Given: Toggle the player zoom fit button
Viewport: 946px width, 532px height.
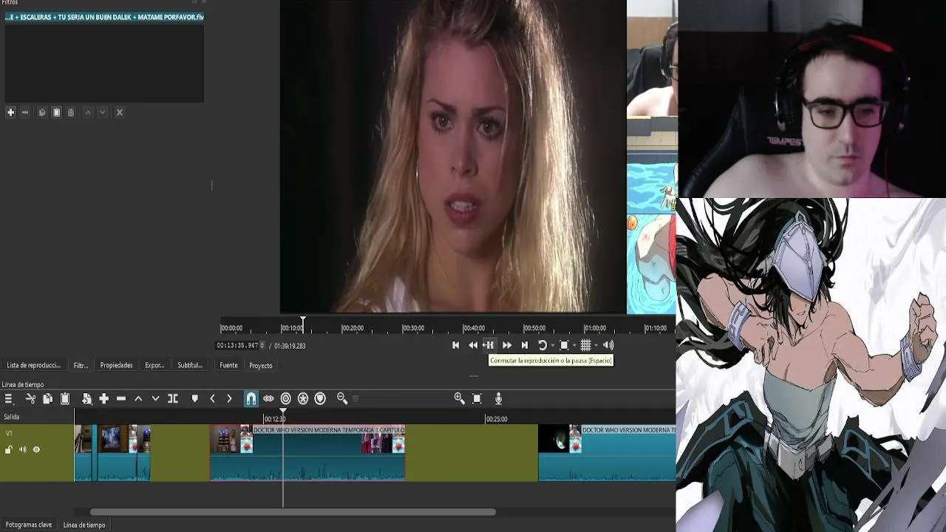Looking at the screenshot, I should [x=564, y=345].
